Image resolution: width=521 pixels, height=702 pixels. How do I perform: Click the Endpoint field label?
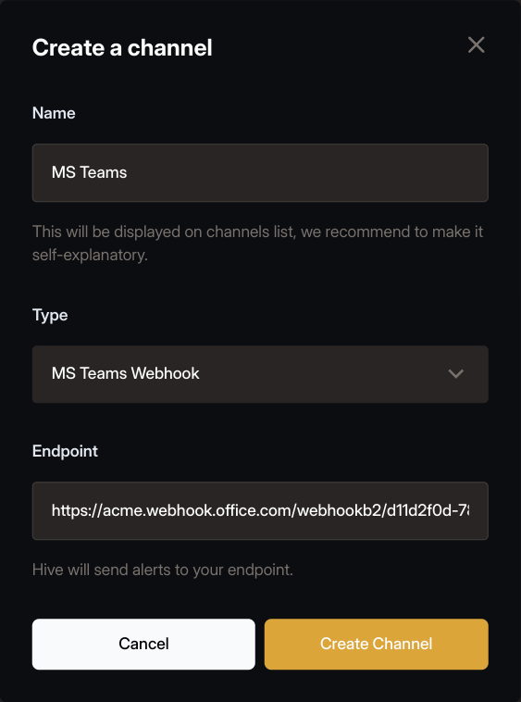[x=65, y=451]
